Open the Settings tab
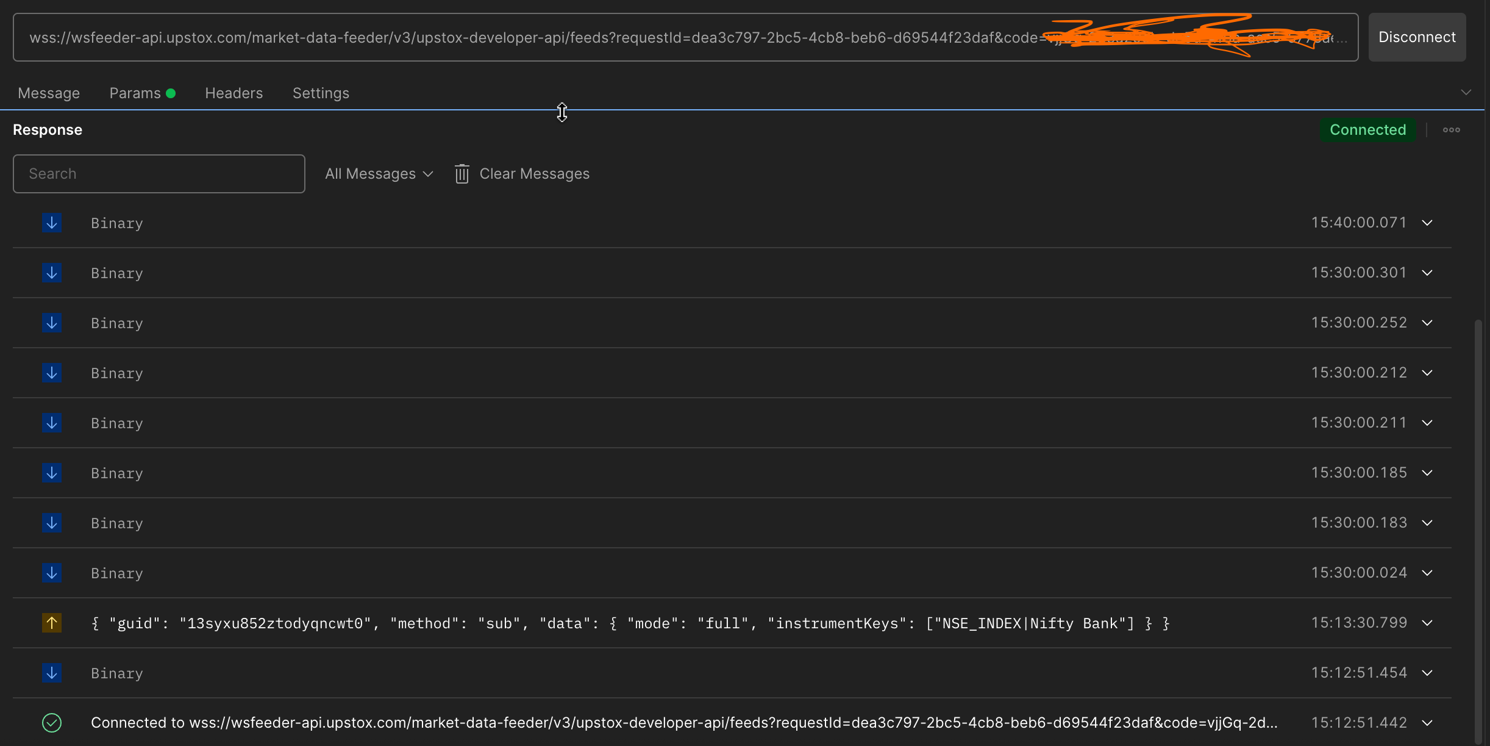The height and width of the screenshot is (746, 1490). [x=321, y=93]
